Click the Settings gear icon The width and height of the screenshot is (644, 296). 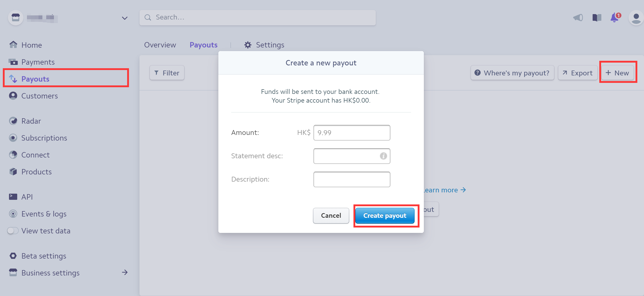(x=248, y=45)
